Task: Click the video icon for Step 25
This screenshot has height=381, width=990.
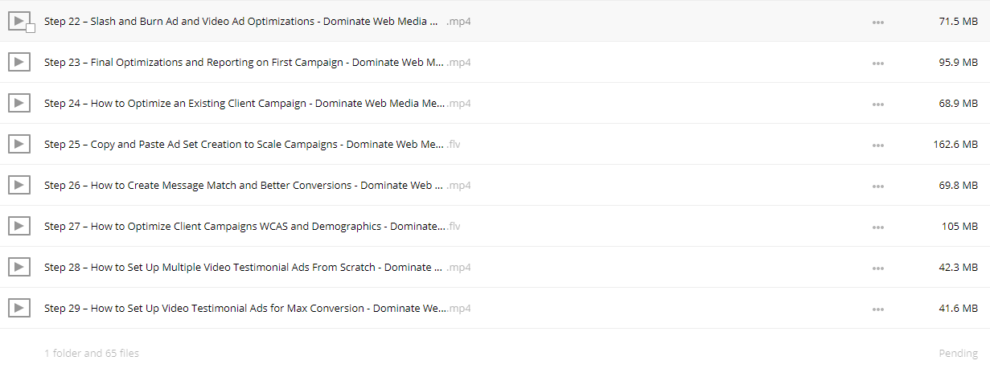Action: 18,144
